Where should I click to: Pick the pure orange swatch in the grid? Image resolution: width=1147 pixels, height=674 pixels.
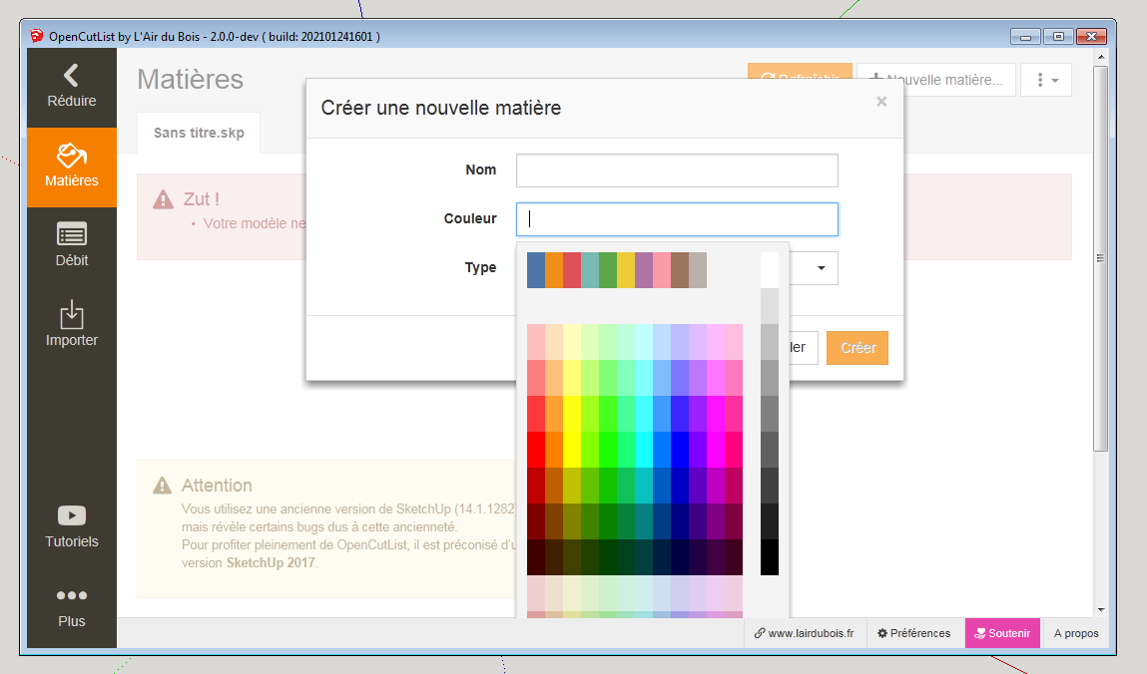pyautogui.click(x=554, y=450)
